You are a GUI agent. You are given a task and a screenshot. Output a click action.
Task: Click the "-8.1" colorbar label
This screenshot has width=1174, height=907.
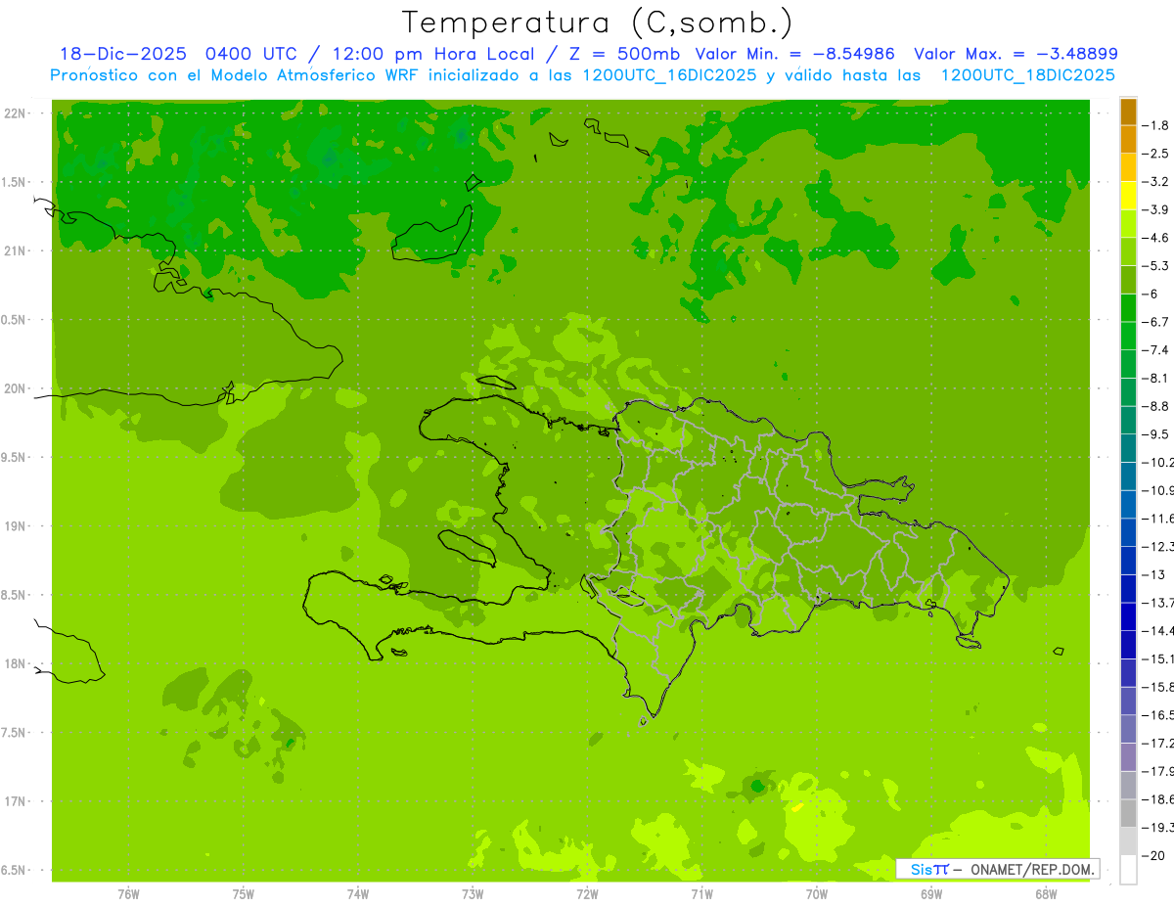click(1157, 378)
